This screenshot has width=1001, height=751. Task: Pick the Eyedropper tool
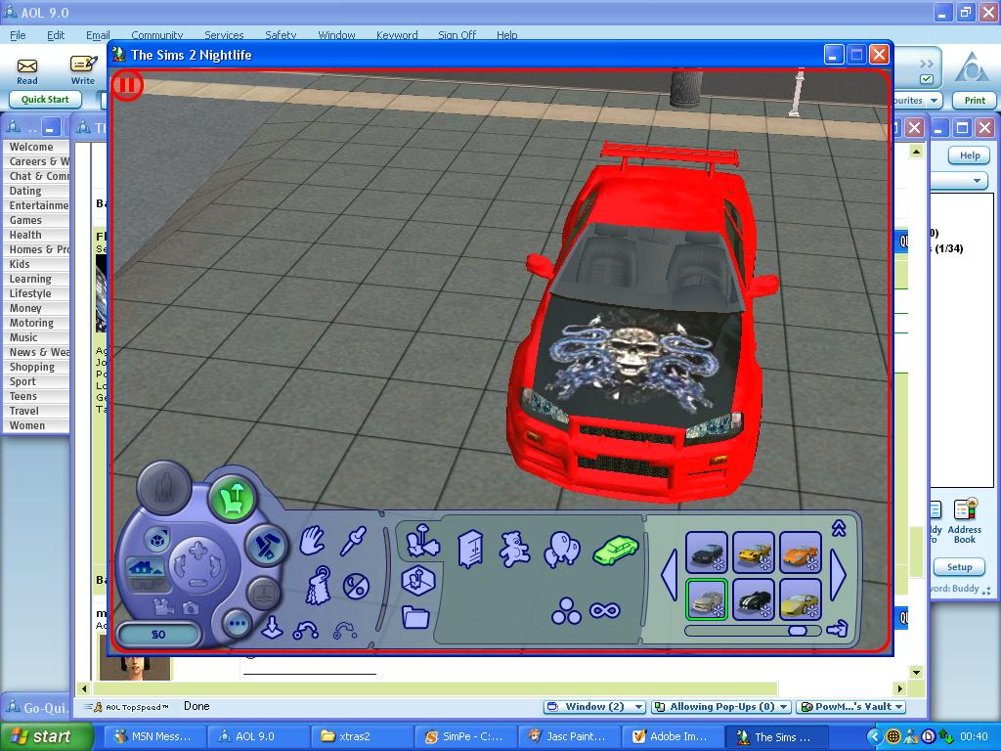[x=353, y=541]
